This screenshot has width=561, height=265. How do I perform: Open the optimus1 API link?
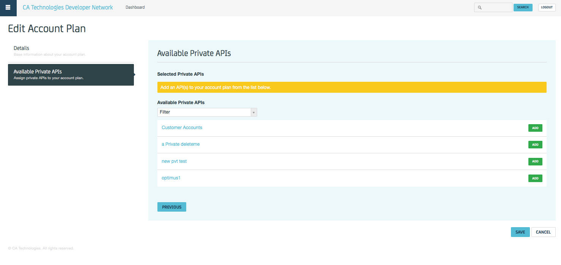[171, 178]
